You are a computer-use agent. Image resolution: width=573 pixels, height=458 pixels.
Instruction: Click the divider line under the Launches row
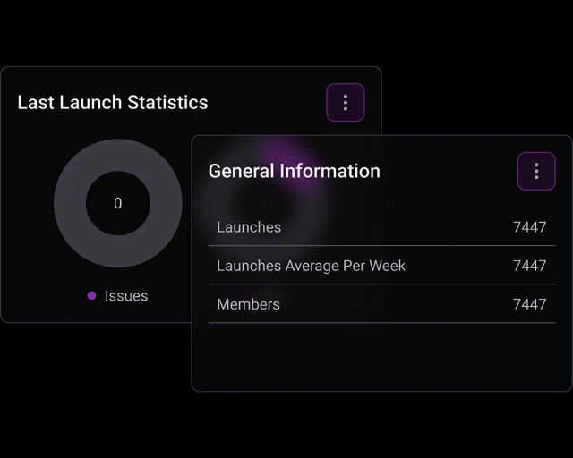pos(381,246)
